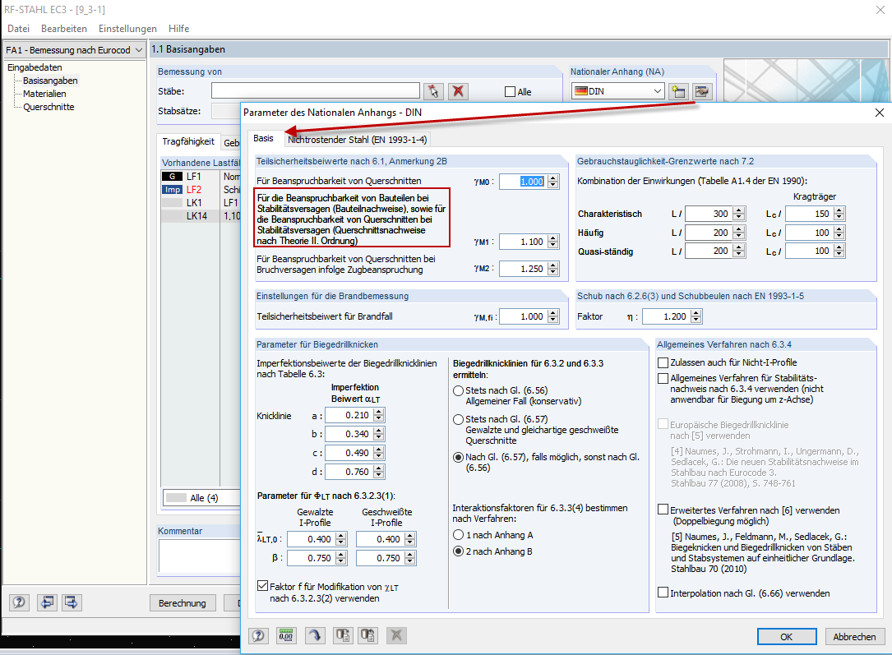The image size is (892, 655).
Task: Click the new national annex icon
Action: (678, 91)
